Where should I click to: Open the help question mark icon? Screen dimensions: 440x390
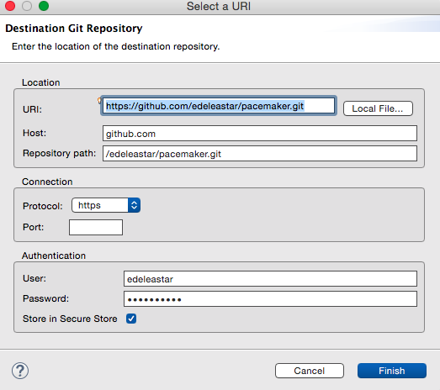click(x=20, y=371)
